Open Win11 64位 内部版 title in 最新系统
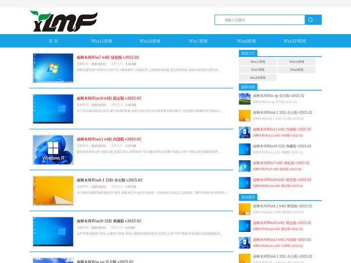 282,129
